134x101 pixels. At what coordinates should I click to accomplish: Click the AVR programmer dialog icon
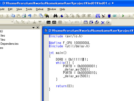(x=54, y=22)
